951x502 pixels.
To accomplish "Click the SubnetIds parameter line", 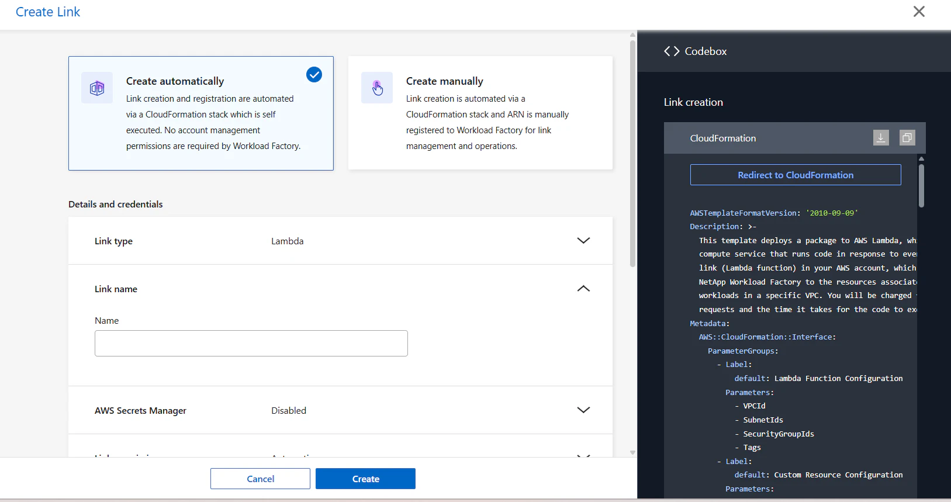I will pyautogui.click(x=759, y=420).
